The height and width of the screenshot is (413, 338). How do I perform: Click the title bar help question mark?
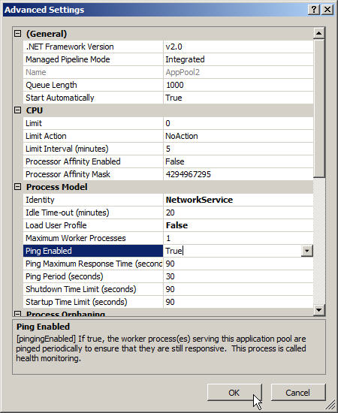click(x=314, y=10)
